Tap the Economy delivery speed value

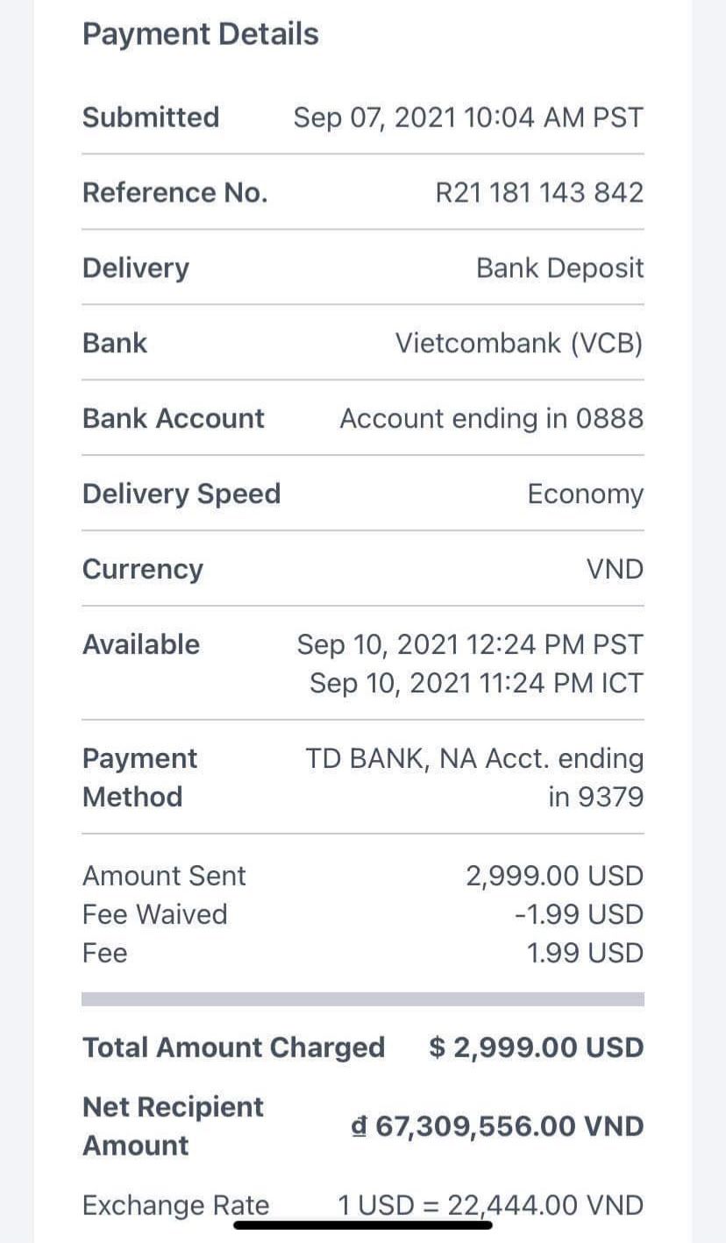coord(585,494)
